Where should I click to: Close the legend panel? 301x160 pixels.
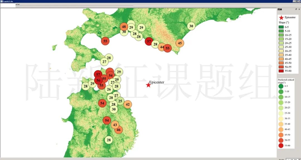[299, 9]
